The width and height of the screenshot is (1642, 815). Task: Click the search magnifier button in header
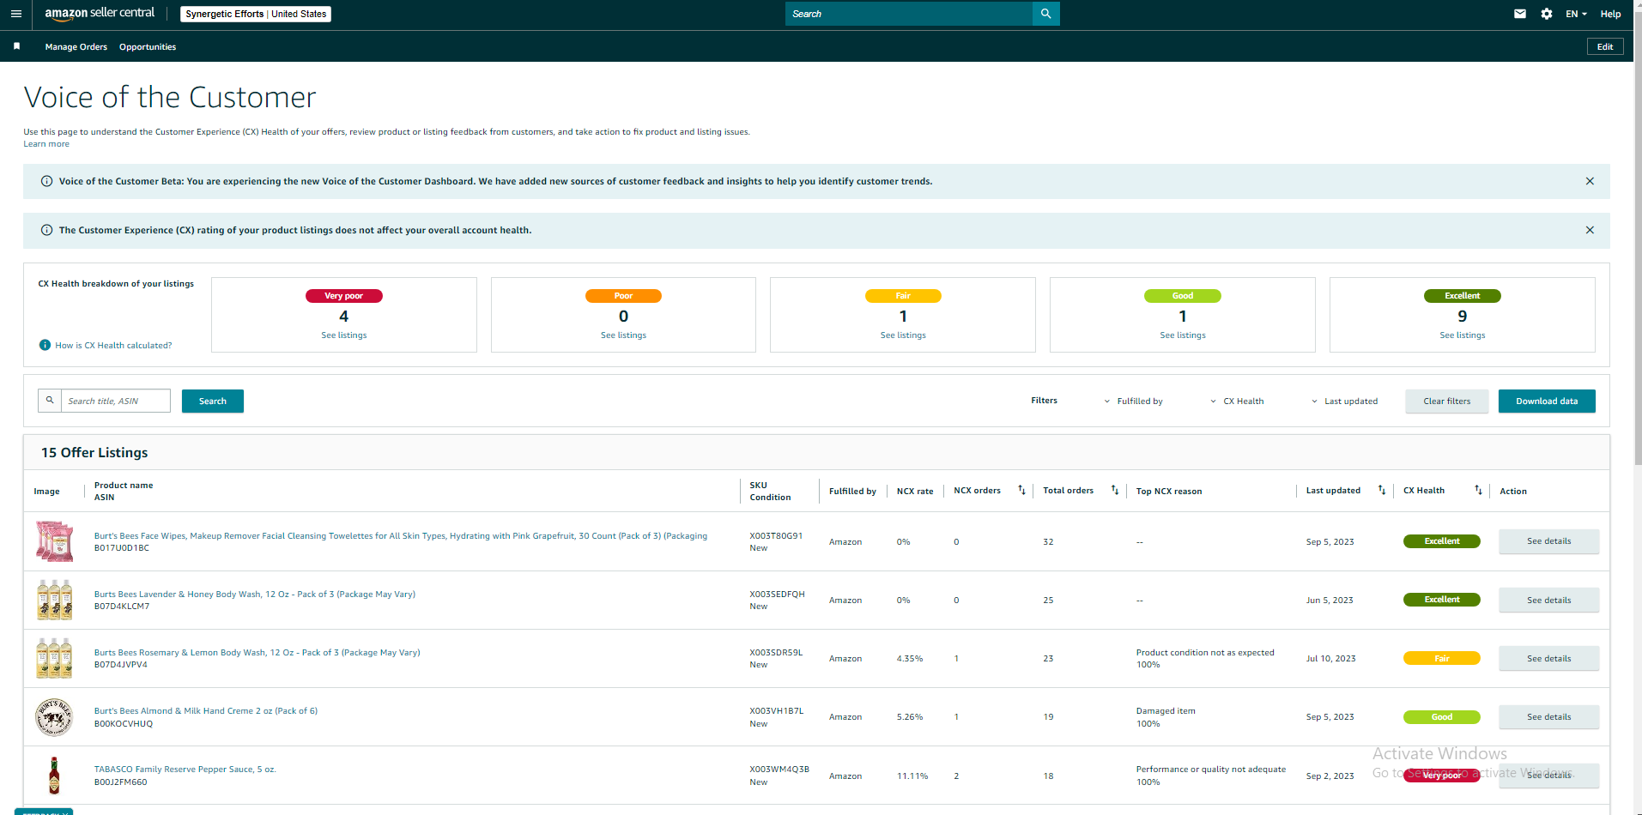point(1045,14)
